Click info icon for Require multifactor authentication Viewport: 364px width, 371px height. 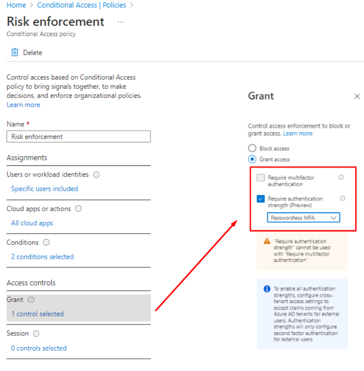click(x=341, y=178)
